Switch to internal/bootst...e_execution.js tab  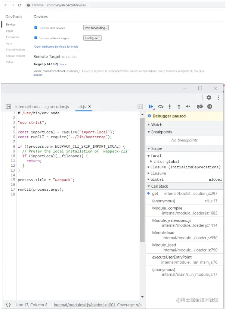[x=42, y=107]
